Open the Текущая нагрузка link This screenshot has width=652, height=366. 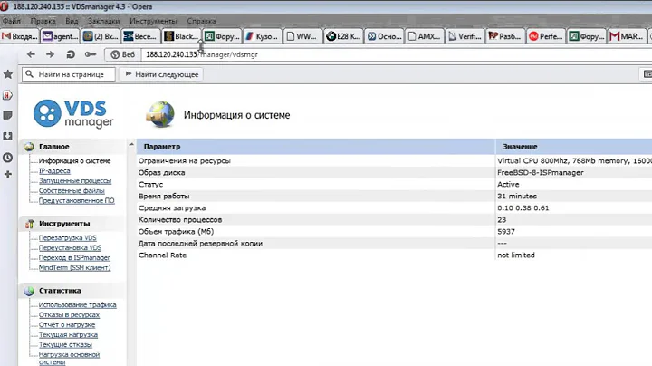68,335
